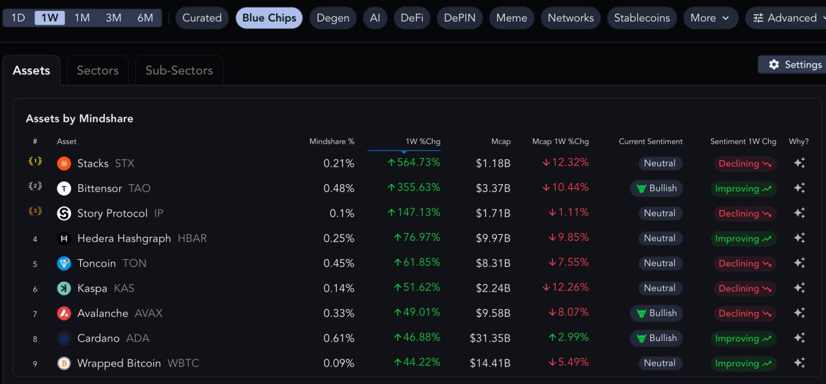Sort by the Mcap column header
The image size is (826, 384).
(501, 141)
